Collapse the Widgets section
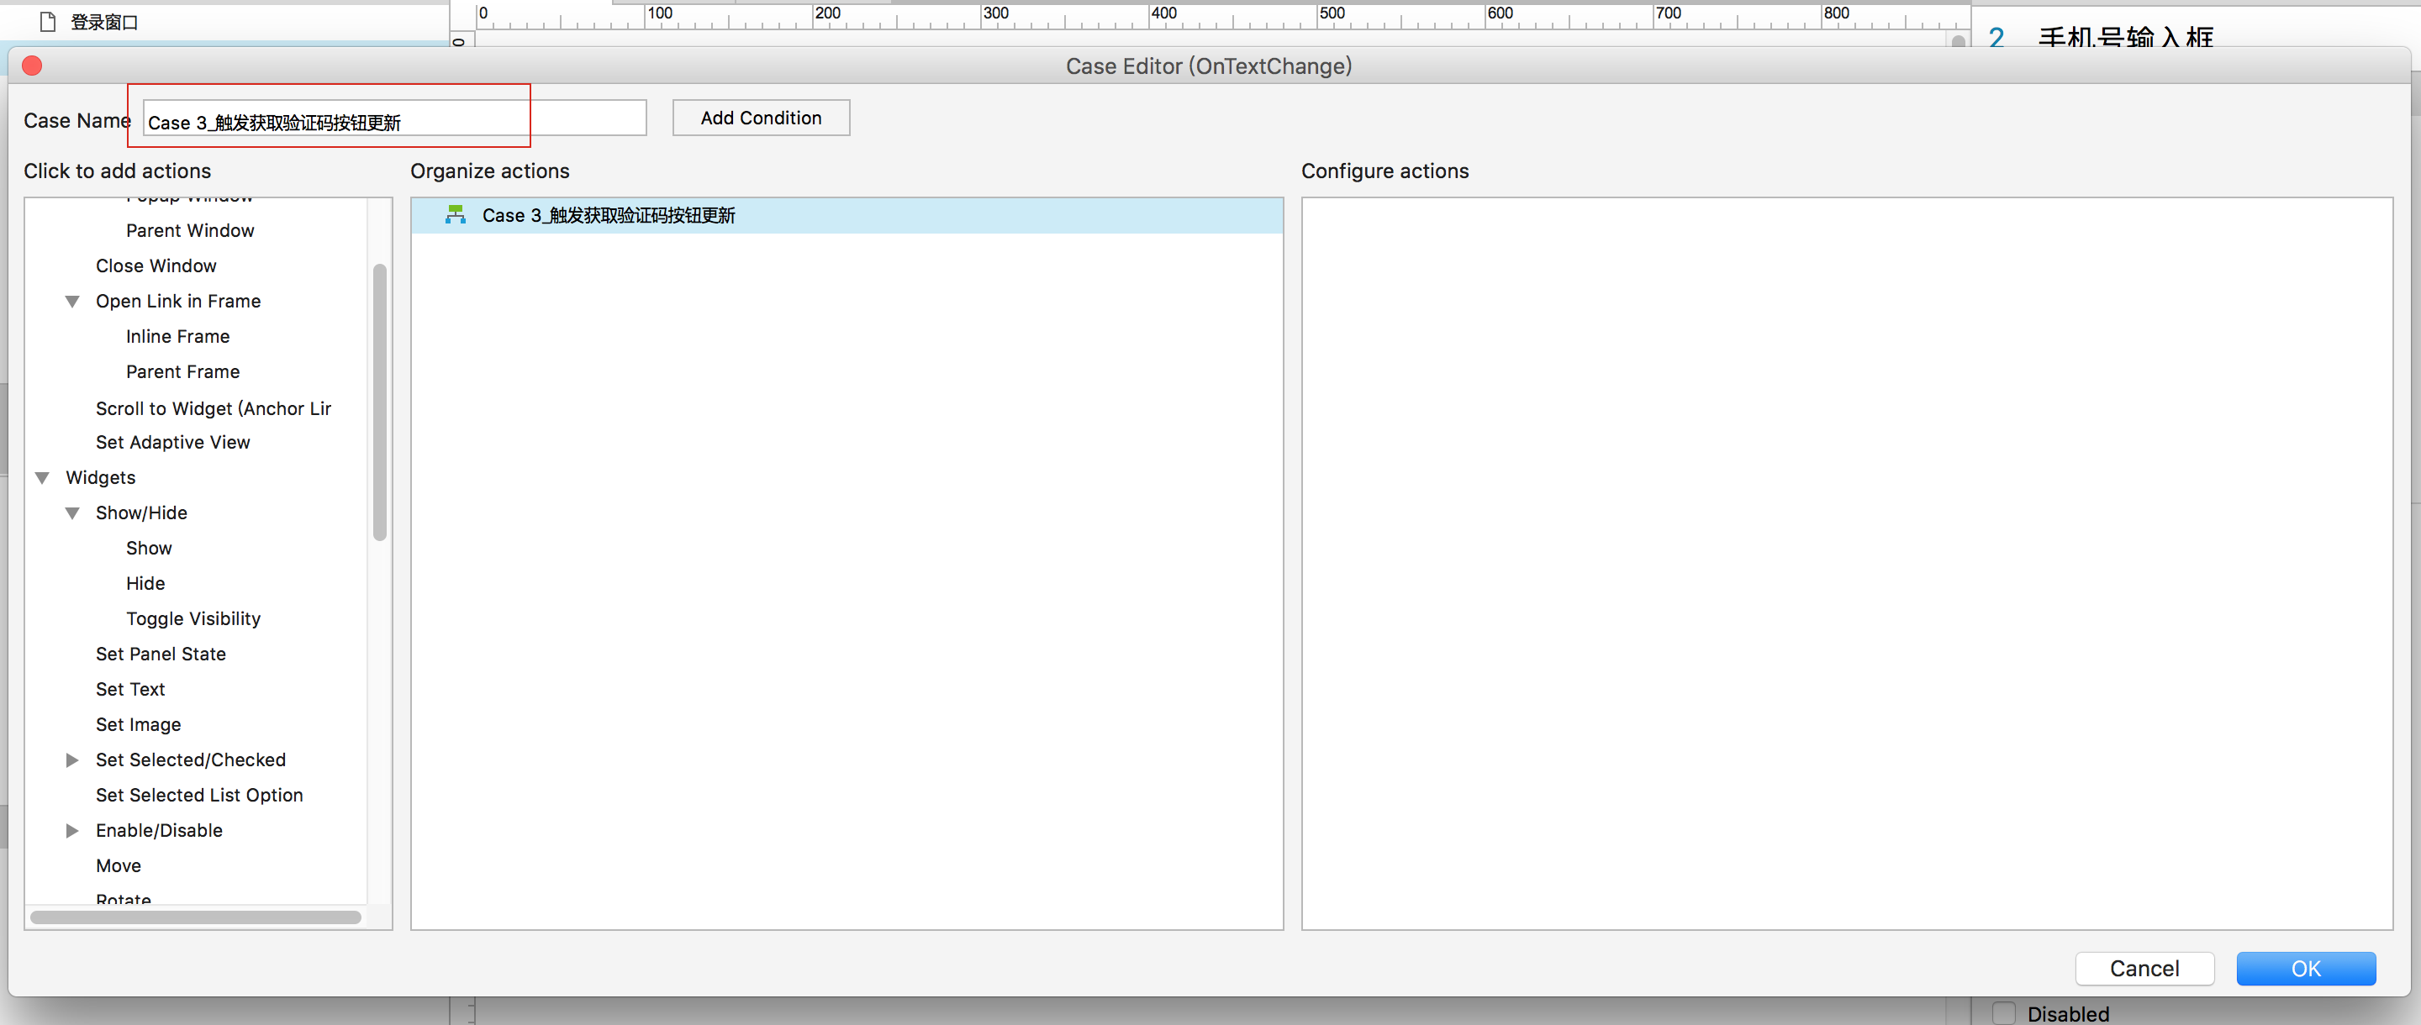Viewport: 2421px width, 1025px height. coord(42,478)
